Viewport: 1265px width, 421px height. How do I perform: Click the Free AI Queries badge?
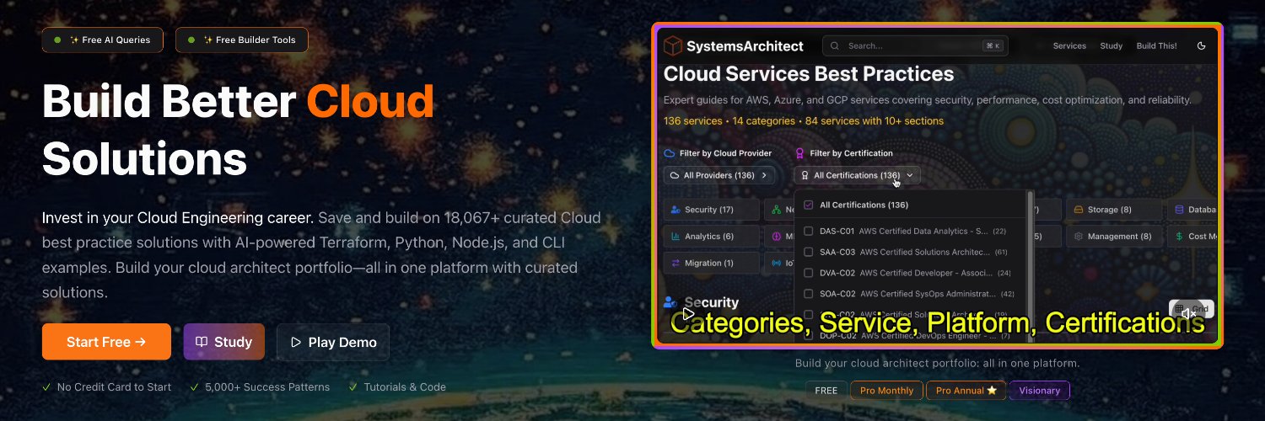click(102, 40)
